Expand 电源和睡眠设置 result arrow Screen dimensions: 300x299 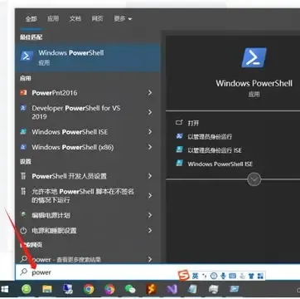pyautogui.click(x=150, y=230)
